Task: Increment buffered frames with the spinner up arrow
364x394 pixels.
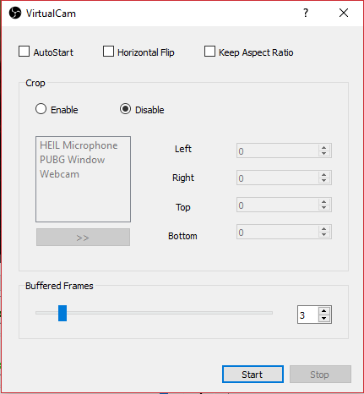Action: pos(324,311)
